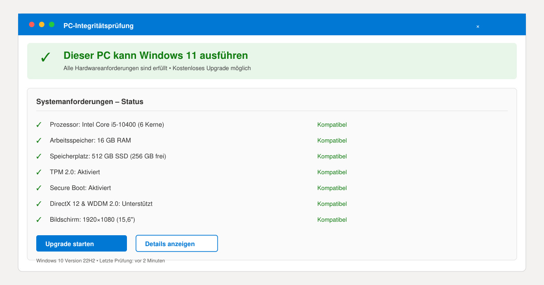Click 'Dieser PC kann Windows 11 ausführen' heading
Image resolution: width=544 pixels, height=285 pixels.
pos(155,55)
